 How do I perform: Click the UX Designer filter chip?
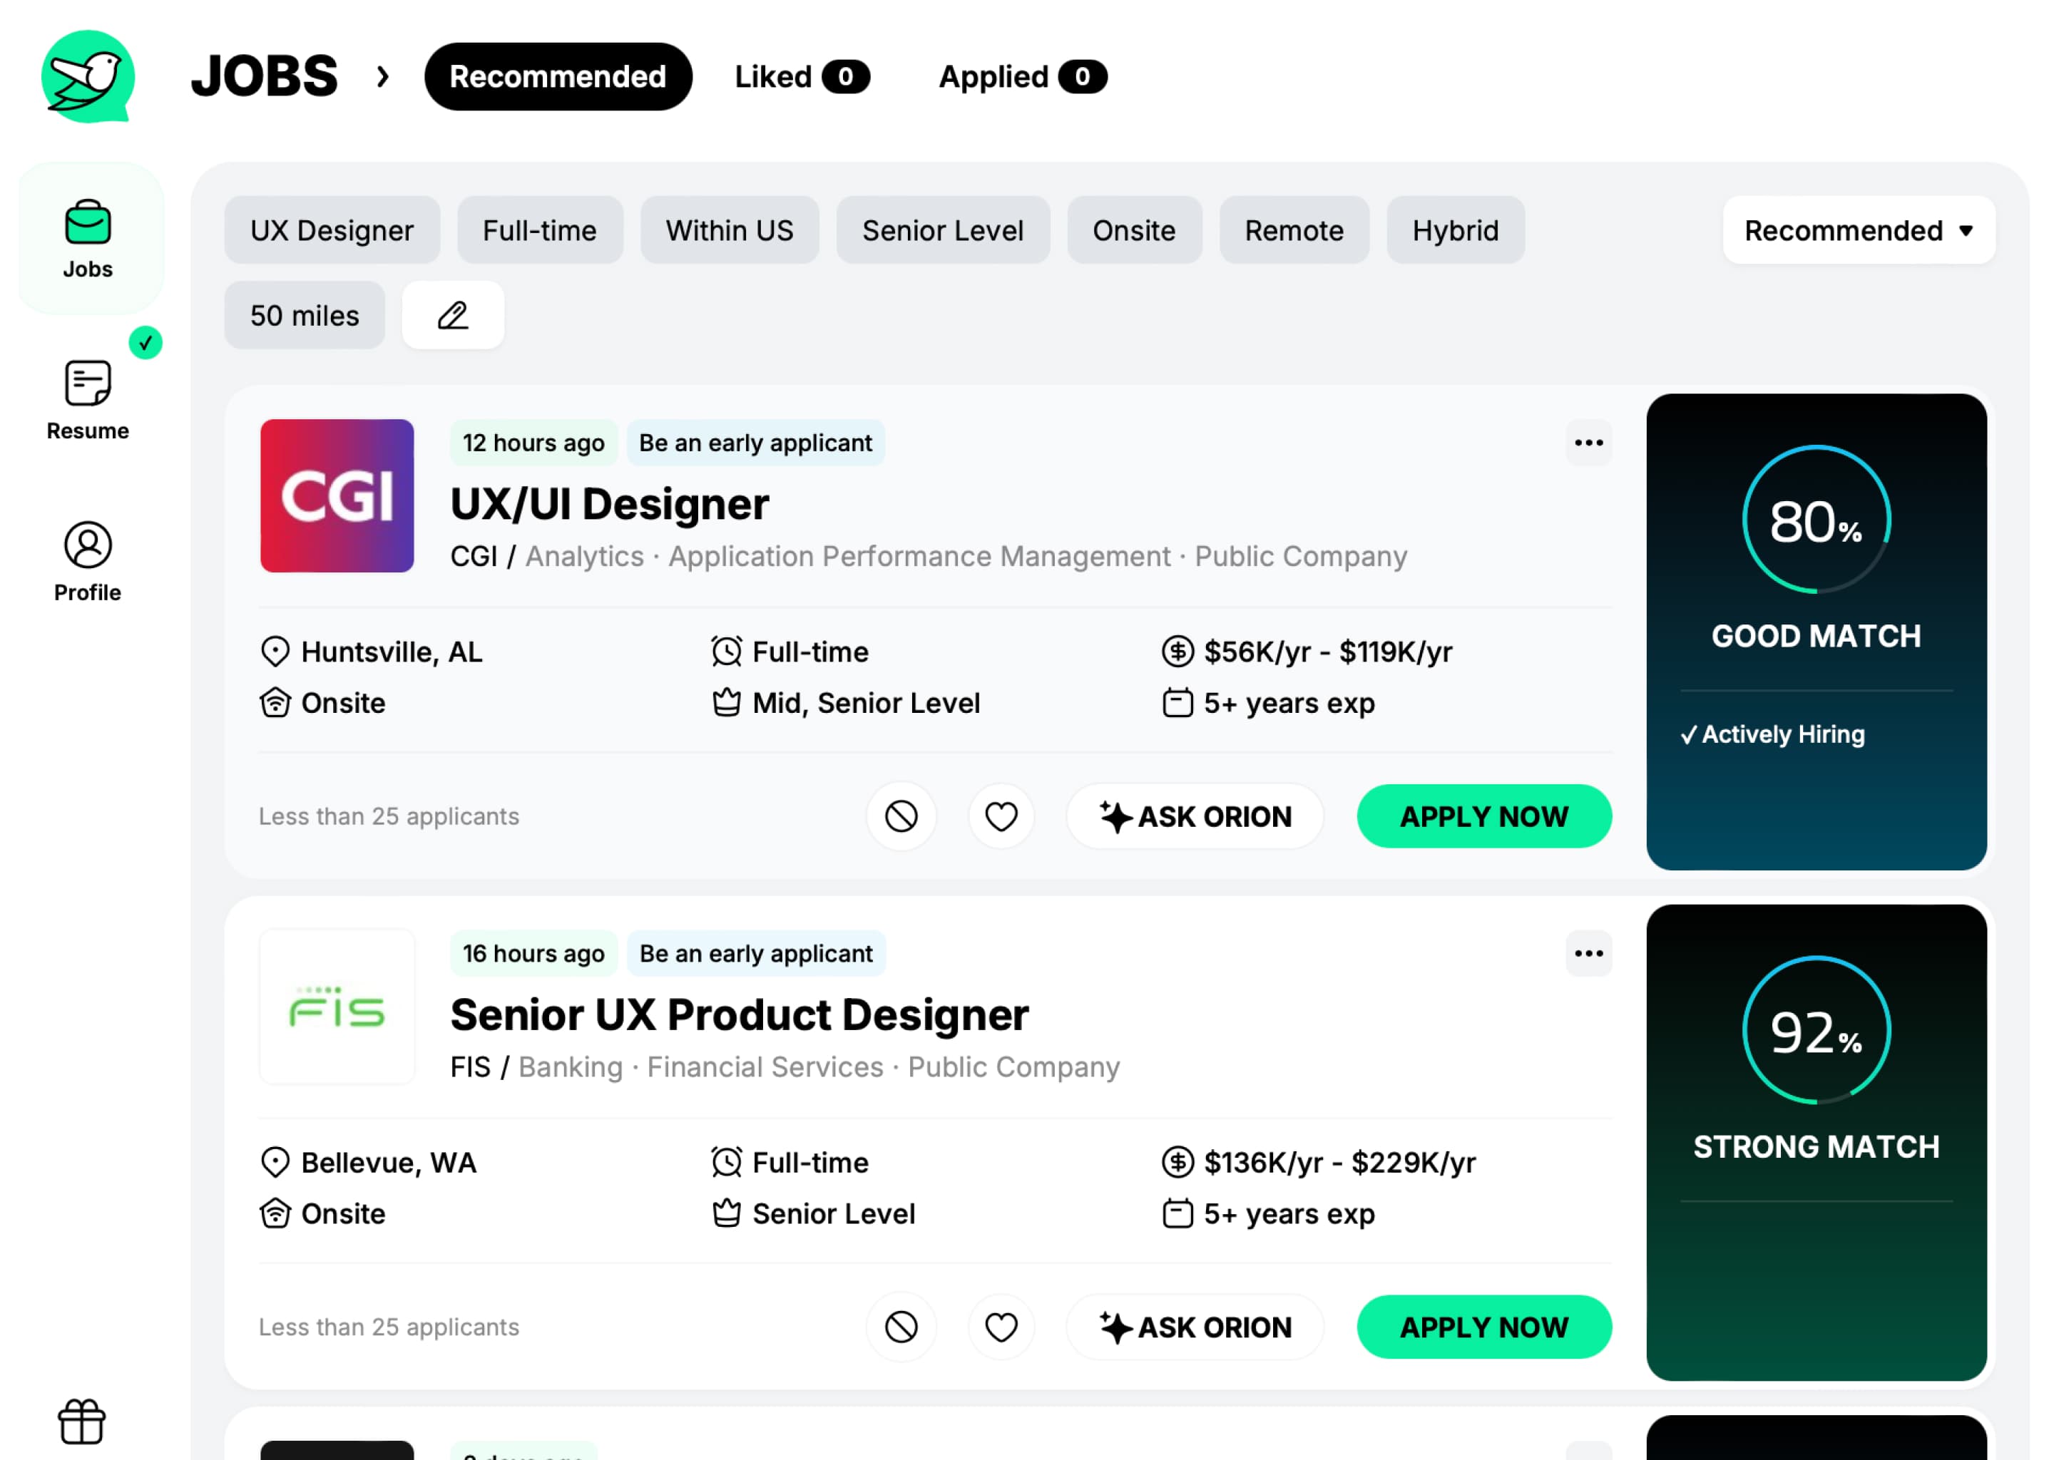pos(332,231)
